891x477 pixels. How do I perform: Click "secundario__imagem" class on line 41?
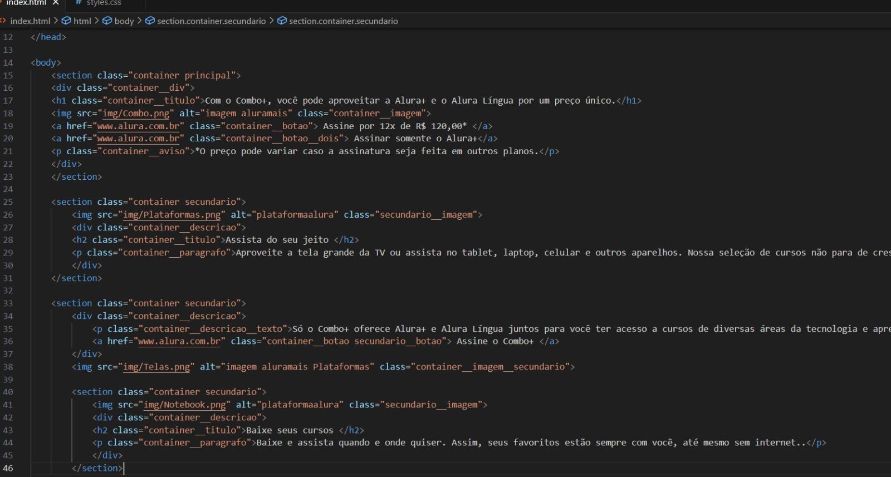[x=432, y=405]
